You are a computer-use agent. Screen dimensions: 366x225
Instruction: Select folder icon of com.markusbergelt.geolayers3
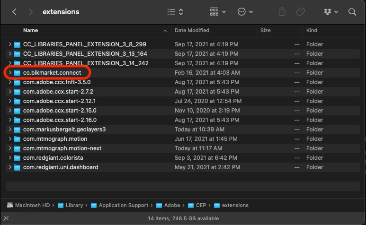pyautogui.click(x=17, y=130)
